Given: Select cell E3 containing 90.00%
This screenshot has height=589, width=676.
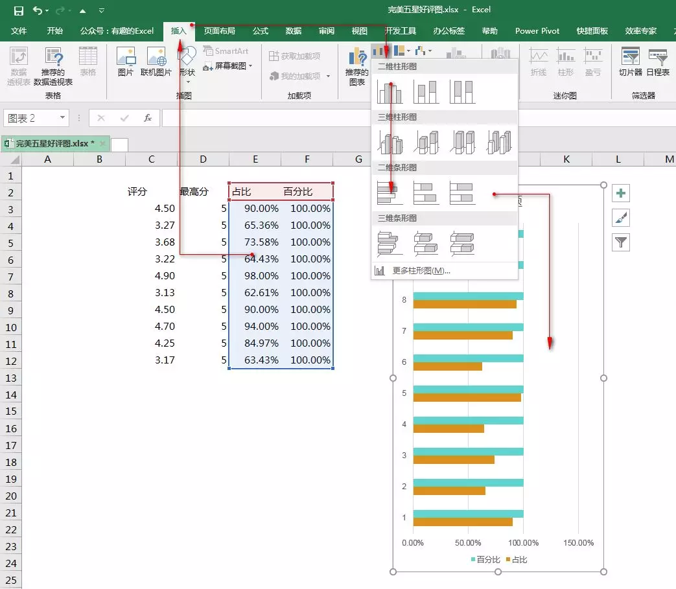Looking at the screenshot, I should (x=255, y=209).
